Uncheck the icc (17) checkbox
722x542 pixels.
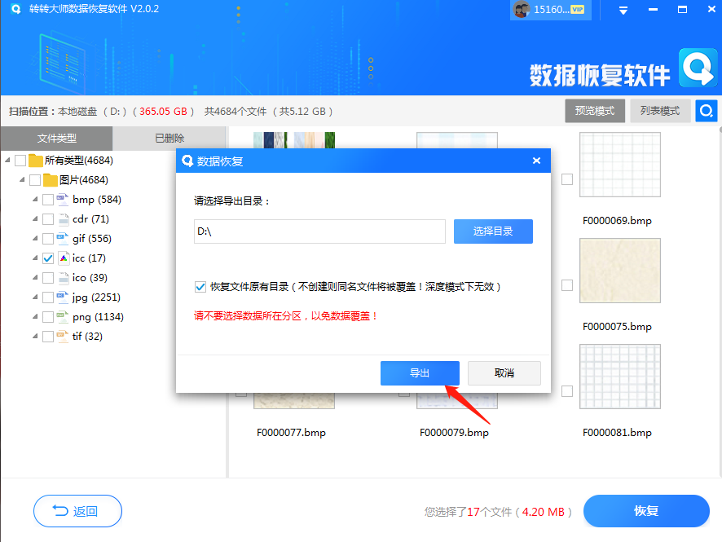[46, 258]
